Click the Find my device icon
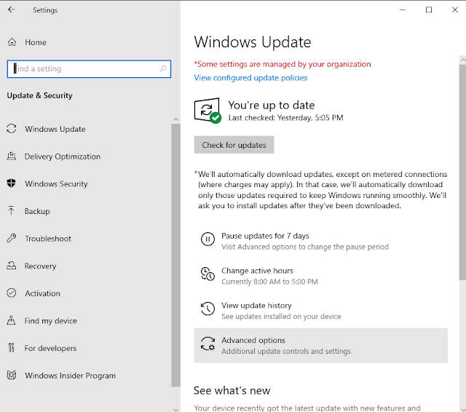 coord(12,320)
